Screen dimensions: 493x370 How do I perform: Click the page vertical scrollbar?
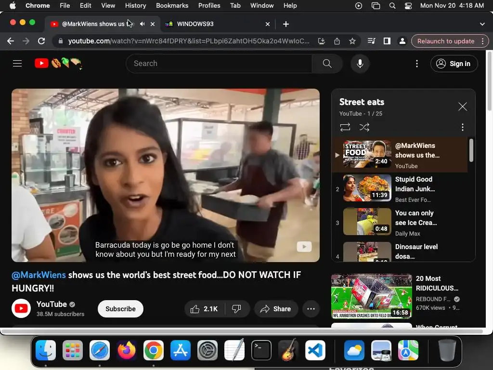tap(489, 81)
